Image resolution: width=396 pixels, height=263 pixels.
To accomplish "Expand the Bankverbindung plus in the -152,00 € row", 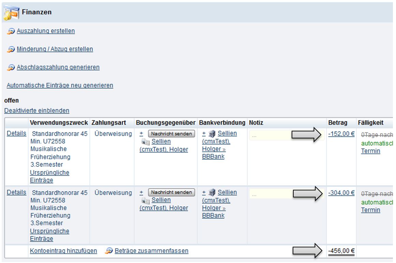I will click(x=204, y=133).
